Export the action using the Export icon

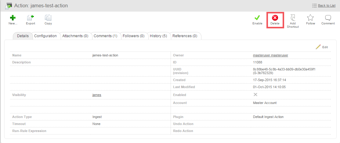pyautogui.click(x=30, y=18)
